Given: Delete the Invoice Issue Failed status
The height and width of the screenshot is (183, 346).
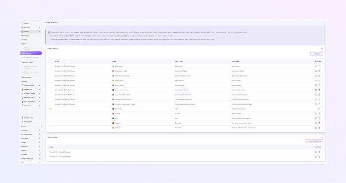Looking at the screenshot, I should [319, 90].
